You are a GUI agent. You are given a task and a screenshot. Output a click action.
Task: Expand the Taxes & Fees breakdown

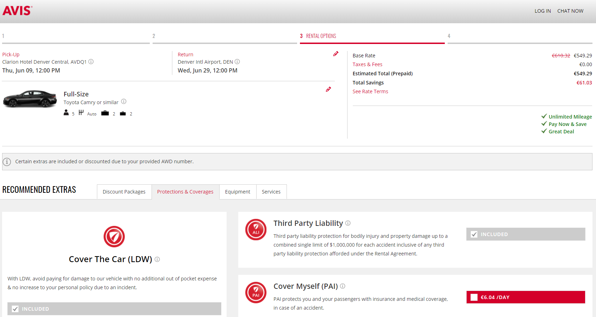pos(367,64)
